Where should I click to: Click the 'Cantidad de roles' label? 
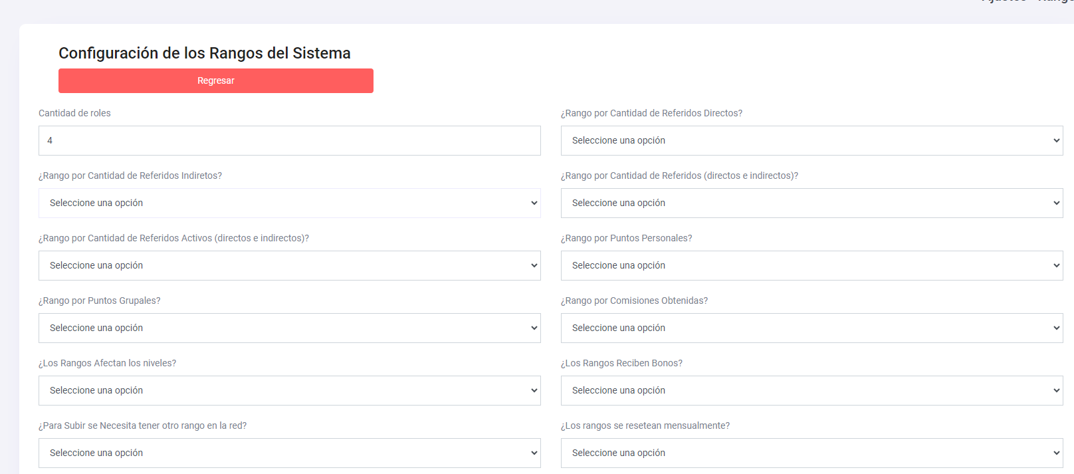tap(74, 113)
